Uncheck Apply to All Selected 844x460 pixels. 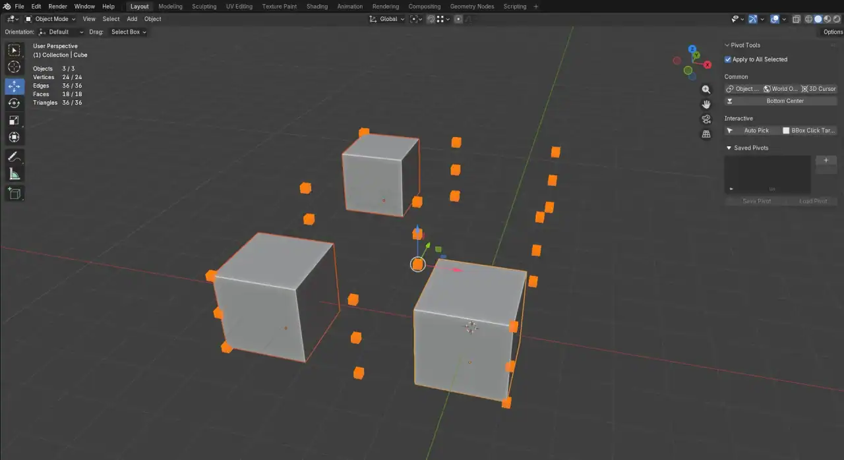728,59
